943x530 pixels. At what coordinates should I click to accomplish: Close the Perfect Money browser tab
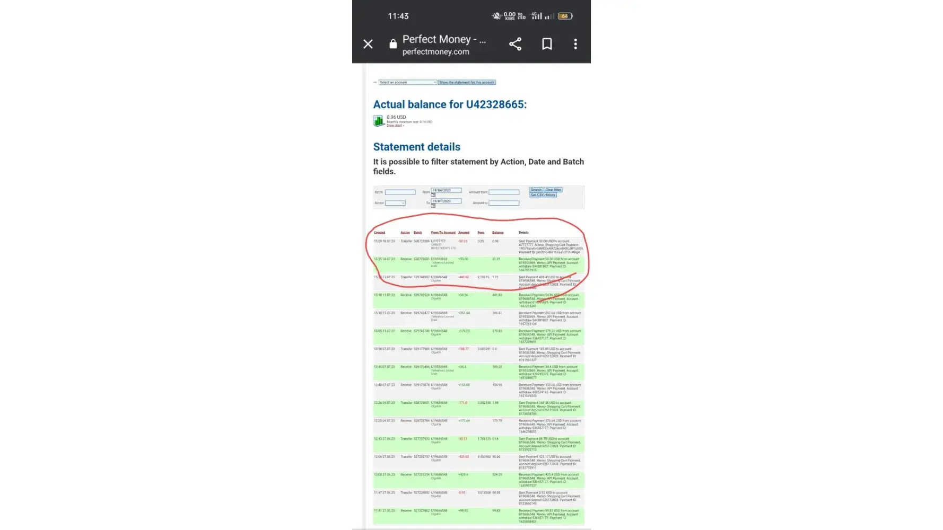tap(368, 44)
